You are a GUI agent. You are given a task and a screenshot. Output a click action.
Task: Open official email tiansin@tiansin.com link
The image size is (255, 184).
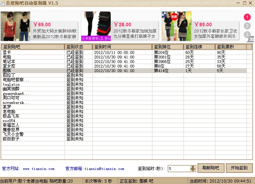click(x=104, y=169)
